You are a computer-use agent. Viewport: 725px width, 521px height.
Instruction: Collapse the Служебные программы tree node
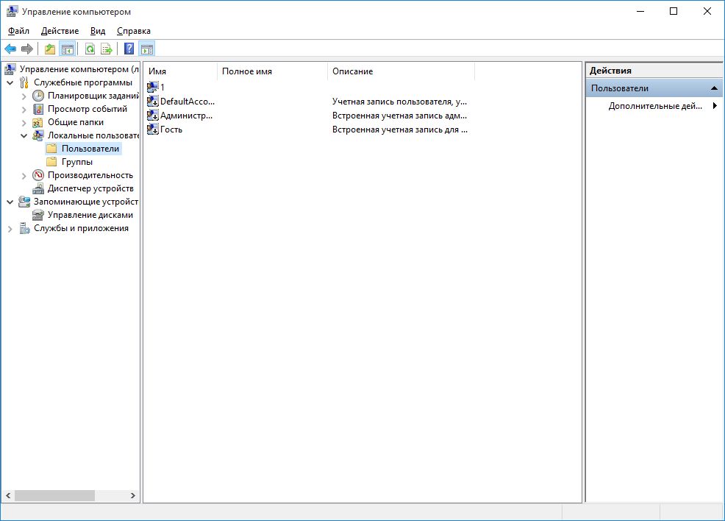tap(10, 82)
